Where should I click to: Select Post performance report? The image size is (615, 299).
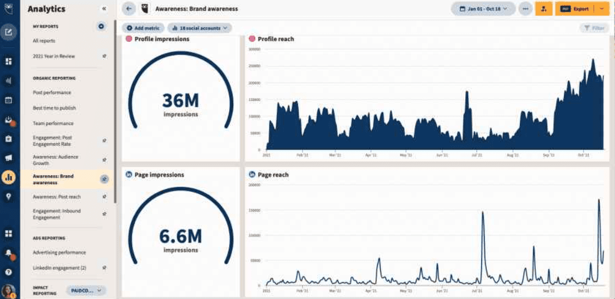52,92
